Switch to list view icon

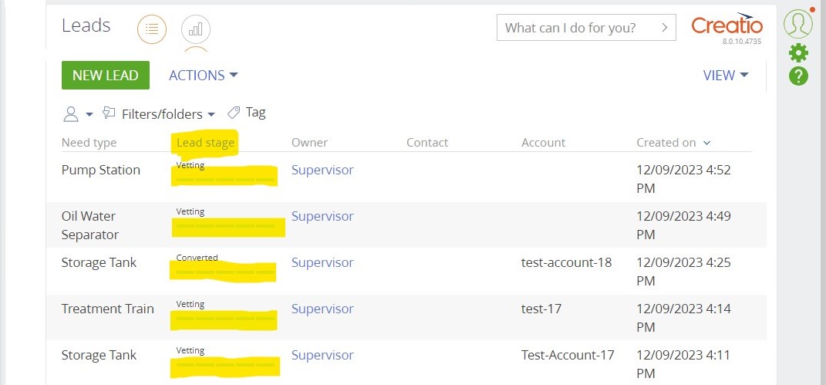click(x=152, y=29)
